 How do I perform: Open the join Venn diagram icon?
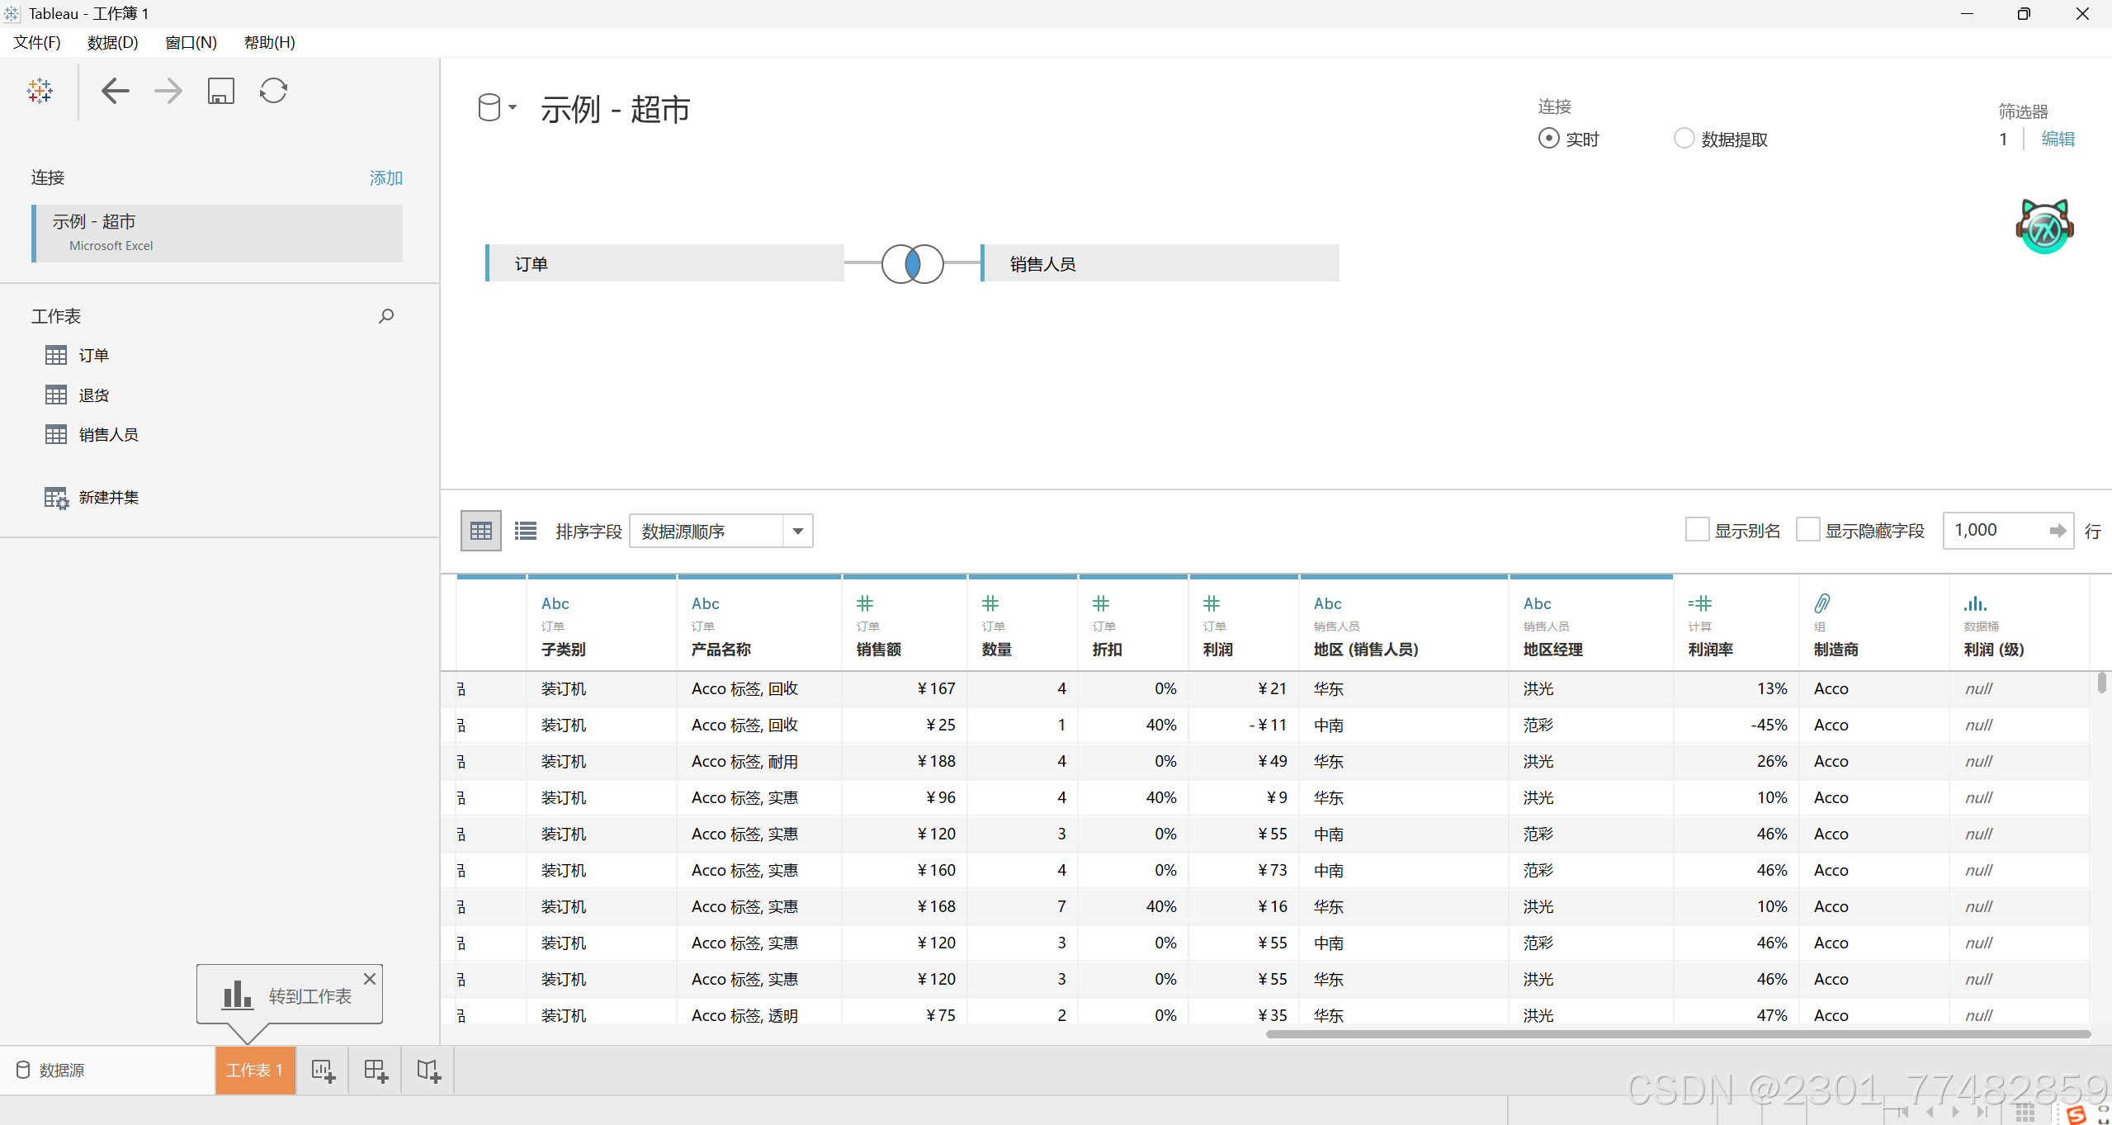click(912, 264)
